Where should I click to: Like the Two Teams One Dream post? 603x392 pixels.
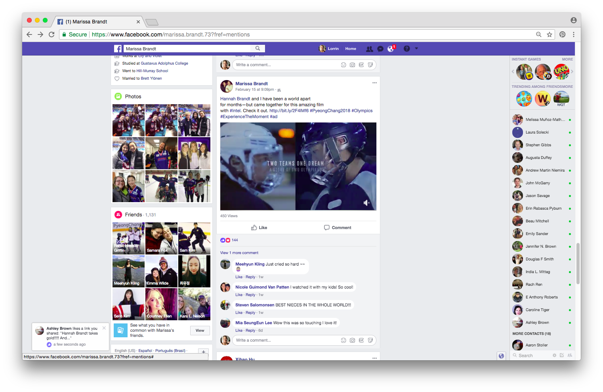pos(259,228)
